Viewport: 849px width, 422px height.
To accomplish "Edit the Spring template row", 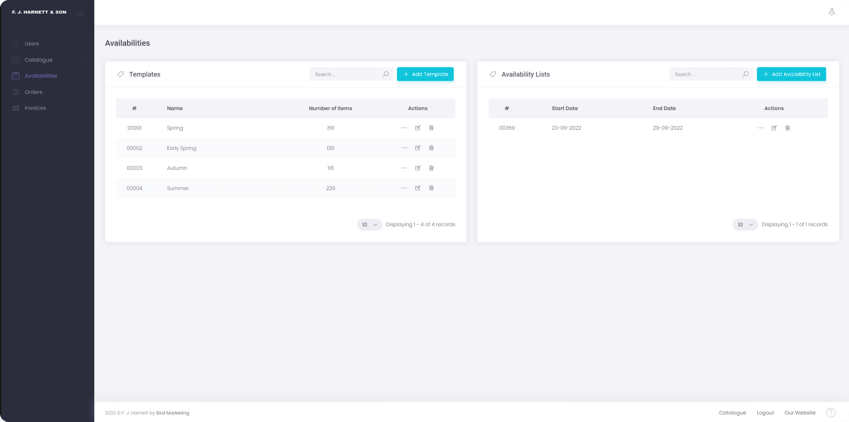I will pos(417,128).
